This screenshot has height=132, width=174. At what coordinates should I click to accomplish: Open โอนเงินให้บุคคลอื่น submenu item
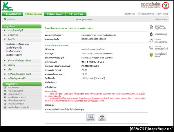click(x=14, y=48)
